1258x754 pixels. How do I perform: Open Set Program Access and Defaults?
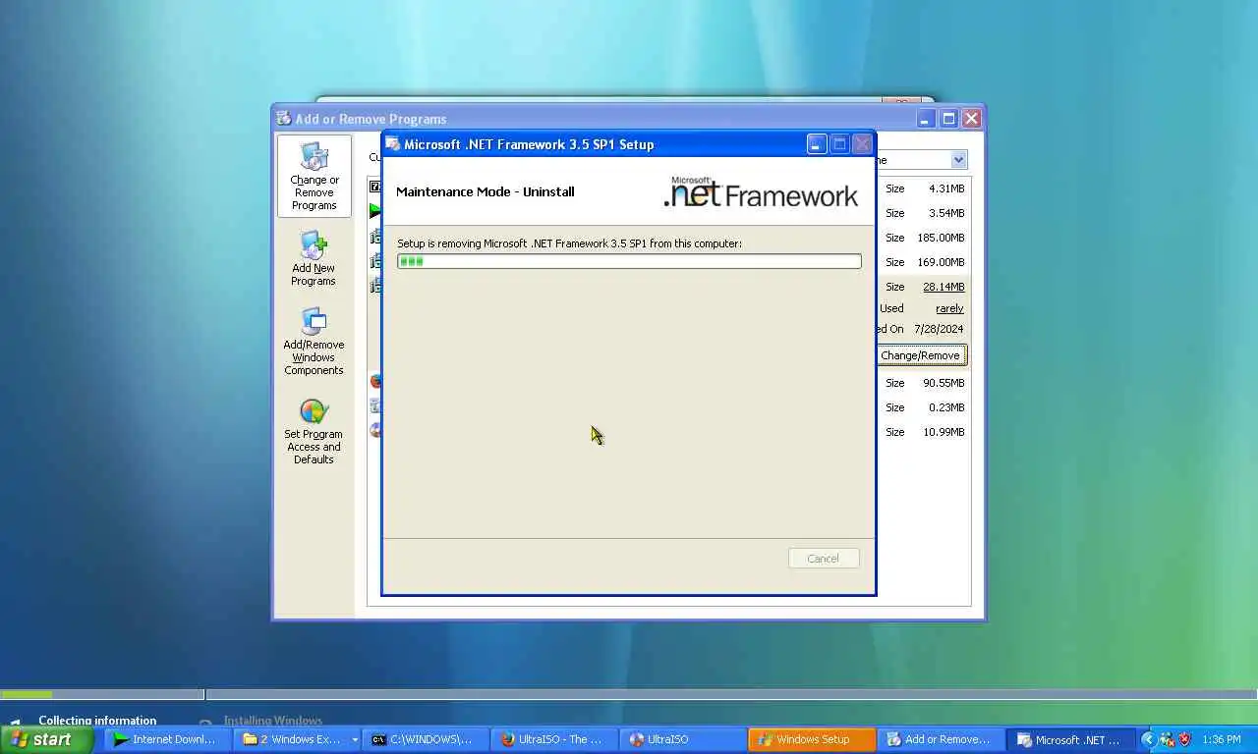coord(314,431)
